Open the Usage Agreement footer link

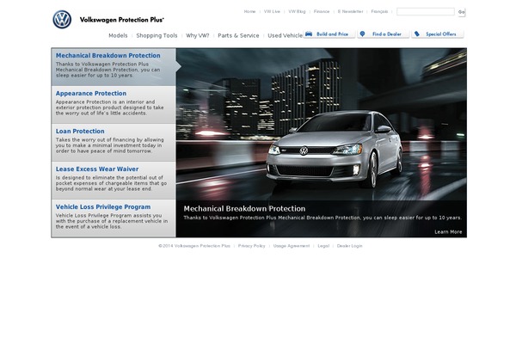[x=292, y=246]
